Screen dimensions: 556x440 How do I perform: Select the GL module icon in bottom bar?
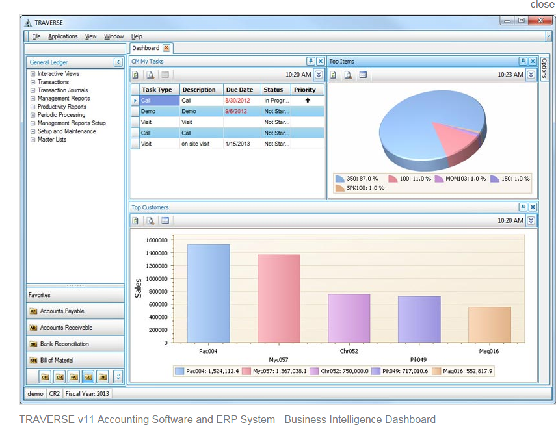tap(88, 377)
